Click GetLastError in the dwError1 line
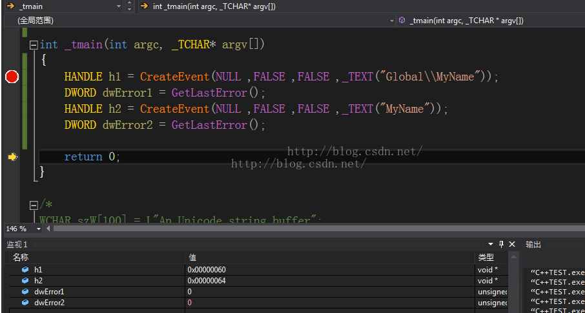585x313 pixels. [209, 93]
